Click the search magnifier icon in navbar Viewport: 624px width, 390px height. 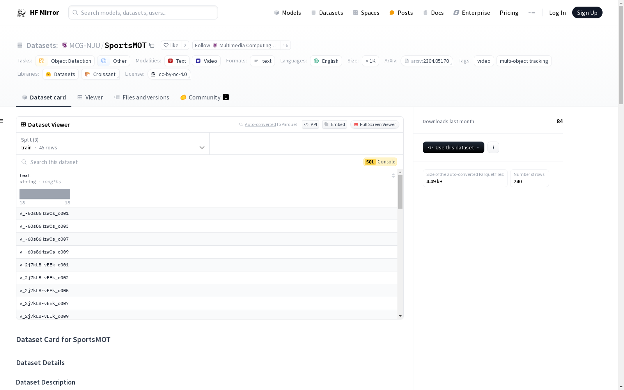pos(75,13)
